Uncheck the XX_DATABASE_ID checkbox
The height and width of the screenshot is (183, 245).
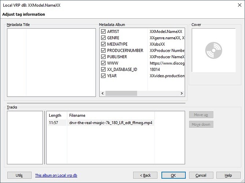pyautogui.click(x=103, y=70)
